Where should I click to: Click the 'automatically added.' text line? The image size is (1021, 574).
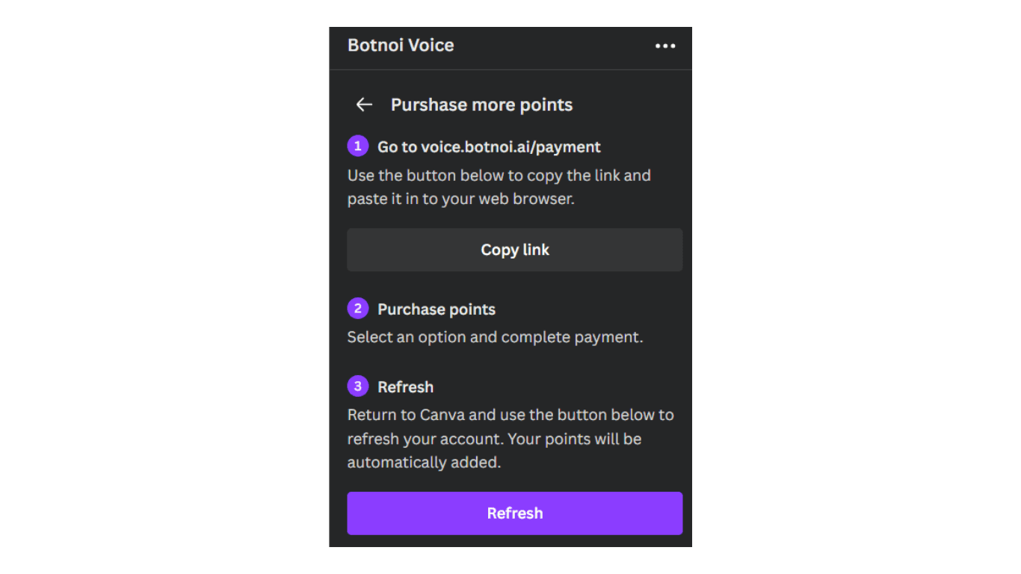(424, 463)
